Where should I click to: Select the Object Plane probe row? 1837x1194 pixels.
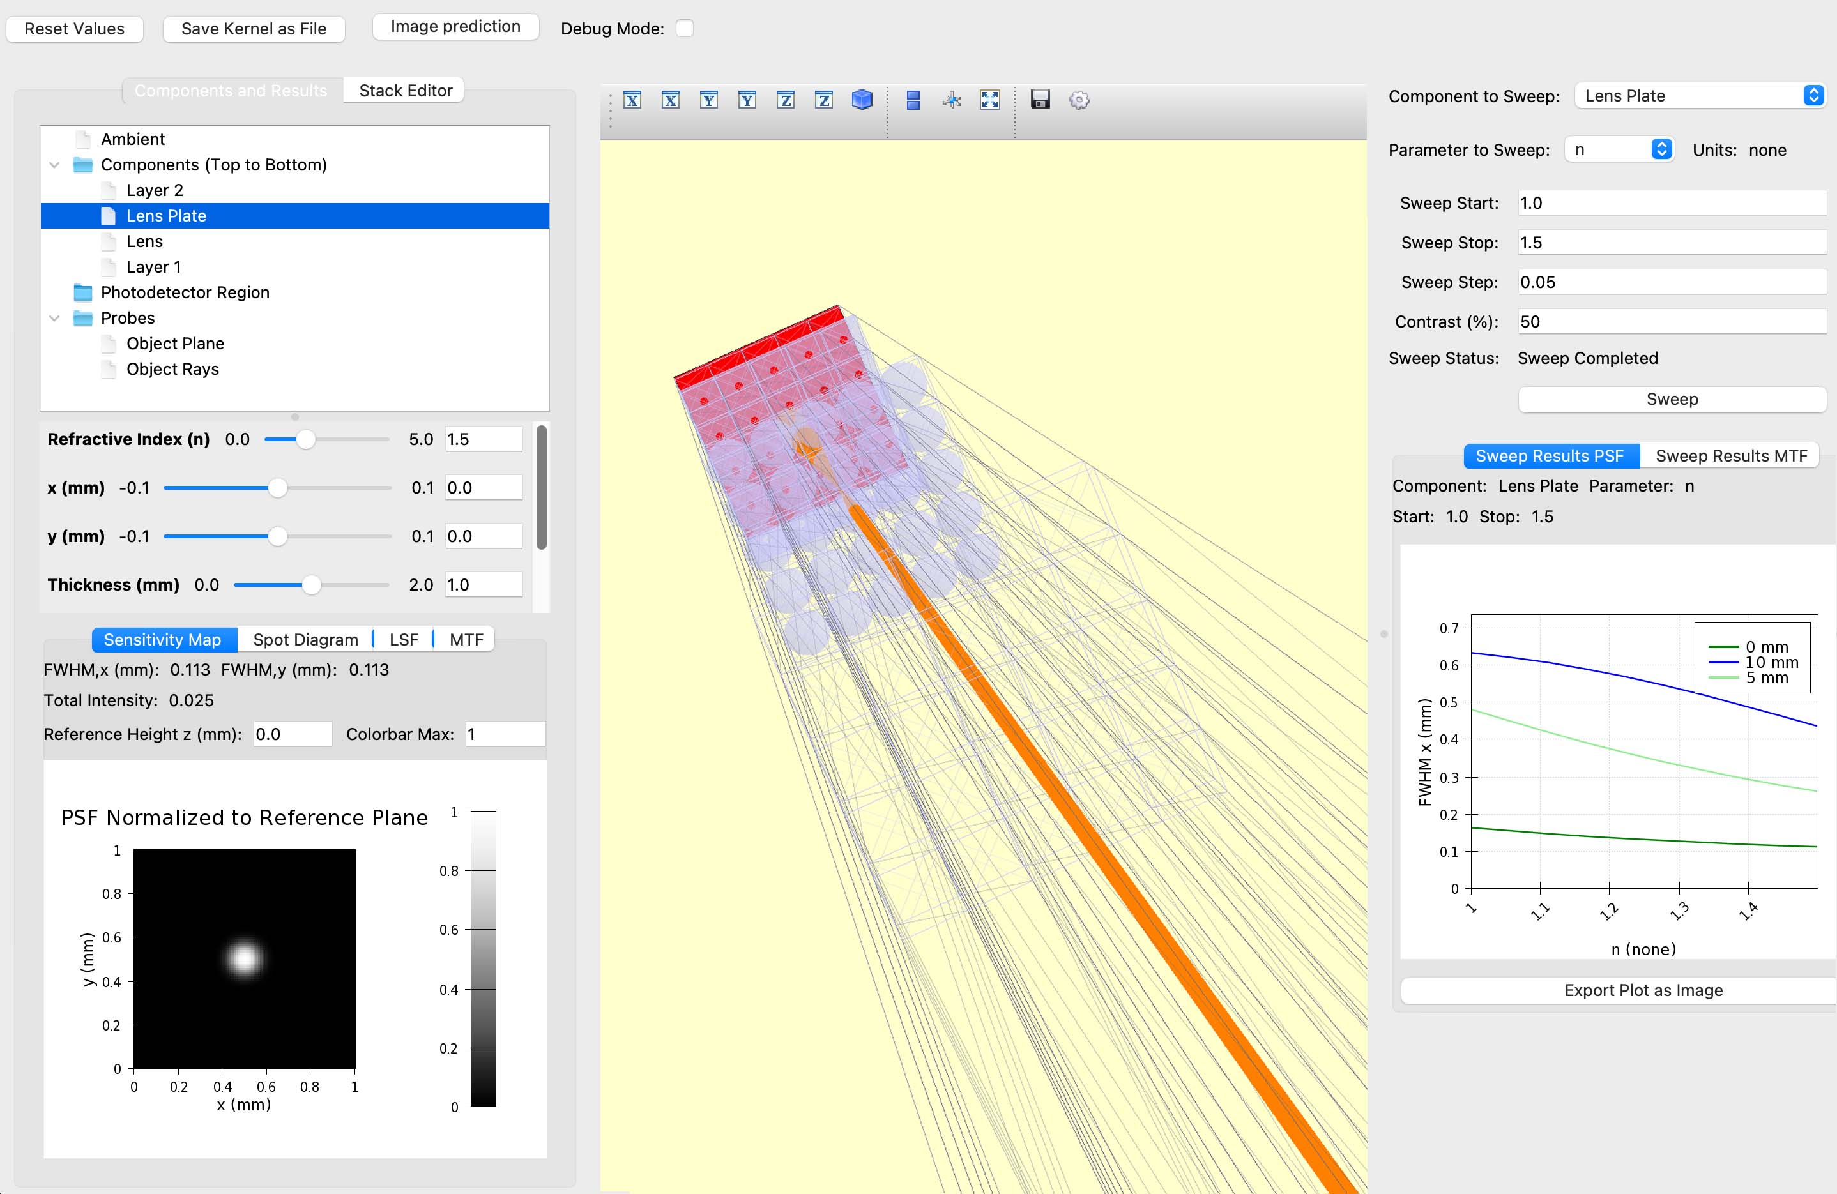click(x=295, y=344)
